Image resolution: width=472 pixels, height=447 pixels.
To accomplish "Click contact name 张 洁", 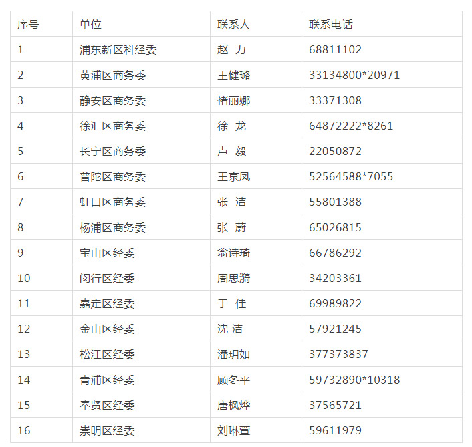I will (x=231, y=202).
